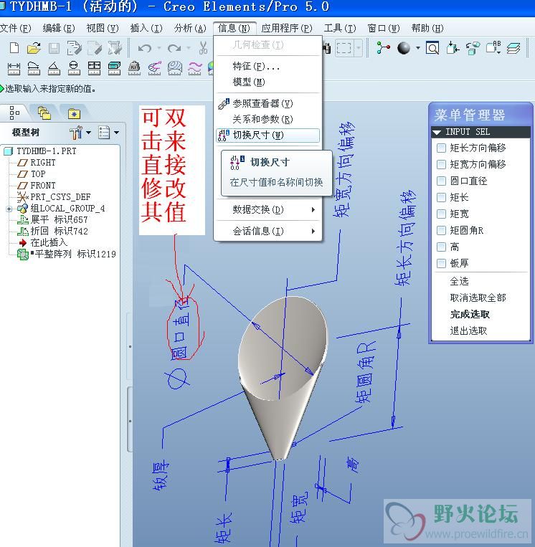The image size is (535, 547).
Task: Check the 圆口直径 checkbox
Action: pos(442,181)
